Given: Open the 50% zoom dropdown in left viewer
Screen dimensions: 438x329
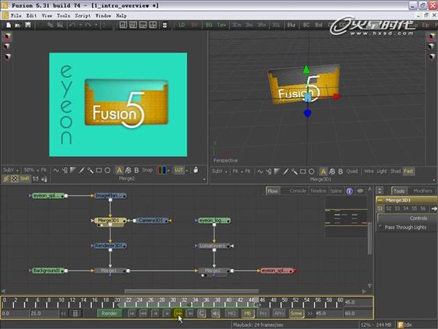Looking at the screenshot, I should [31, 170].
